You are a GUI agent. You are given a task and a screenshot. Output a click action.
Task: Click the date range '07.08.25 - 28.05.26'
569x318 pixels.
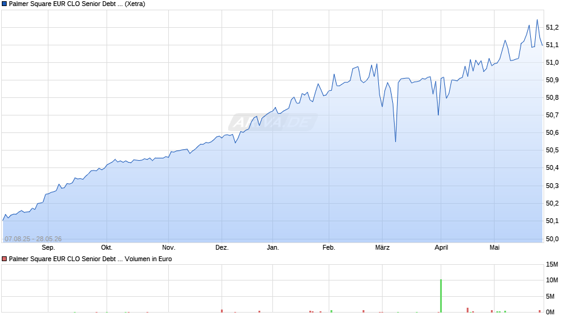coord(33,239)
